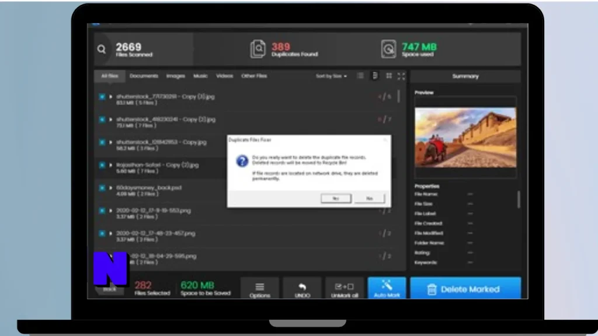Viewport: 598px width, 336px height.
Task: Switch to the grid thumbnail view icon
Action: click(x=388, y=76)
